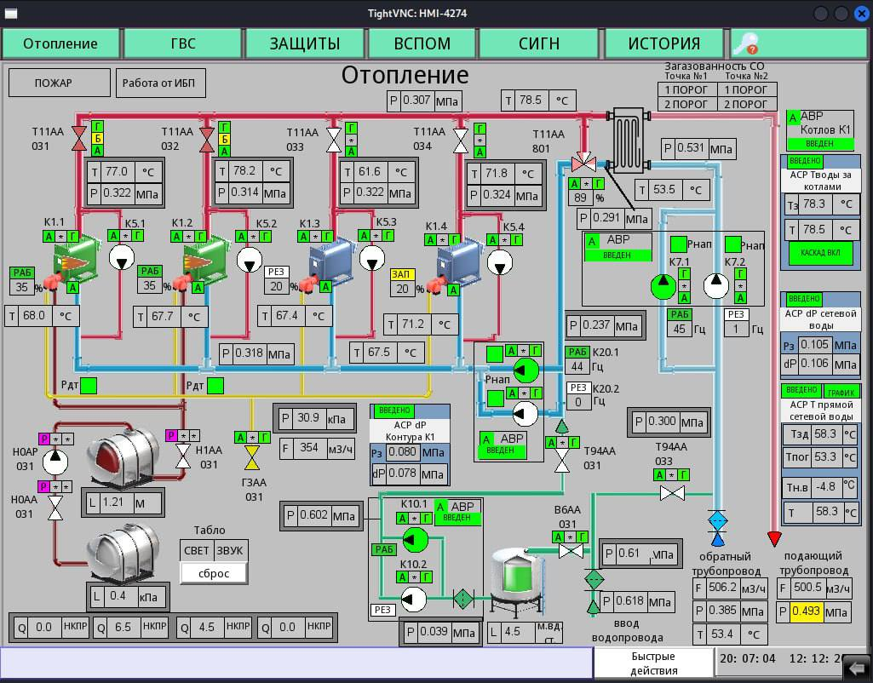The height and width of the screenshot is (683, 873).
Task: Select pump K10.2 icon
Action: click(x=414, y=599)
